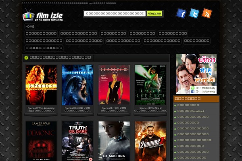
Task: Open Species III poster thumbnail
Action: pyautogui.click(x=77, y=85)
